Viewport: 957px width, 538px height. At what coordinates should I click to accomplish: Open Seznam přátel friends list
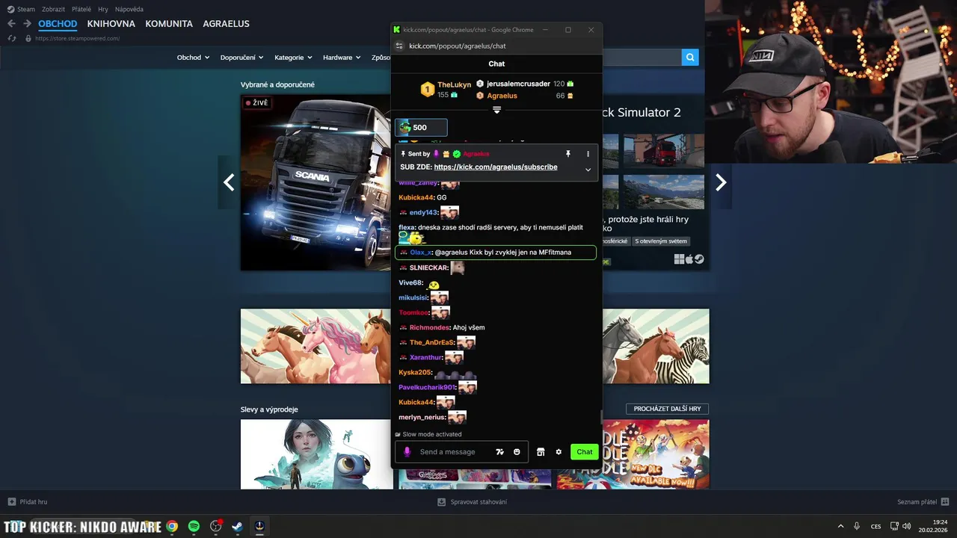coord(923,502)
